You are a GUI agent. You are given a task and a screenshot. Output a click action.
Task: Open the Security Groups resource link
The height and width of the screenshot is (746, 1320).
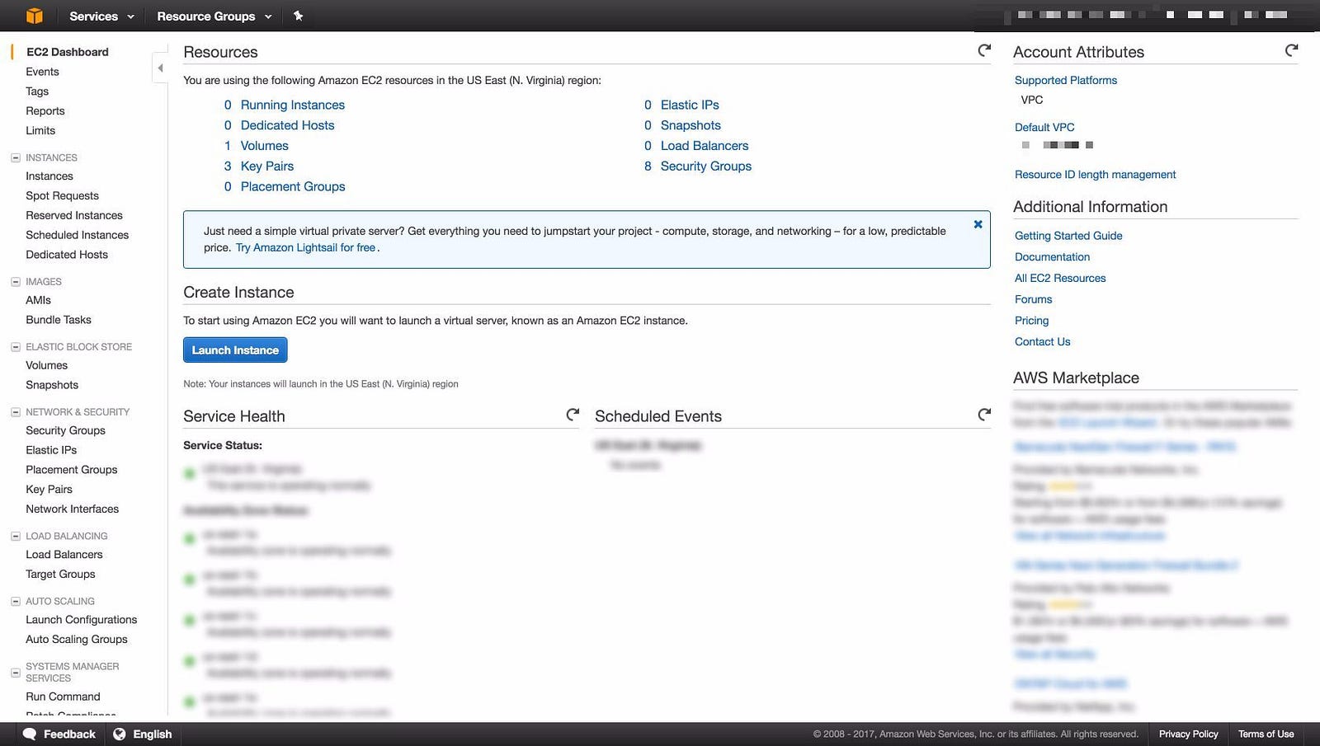tap(706, 166)
